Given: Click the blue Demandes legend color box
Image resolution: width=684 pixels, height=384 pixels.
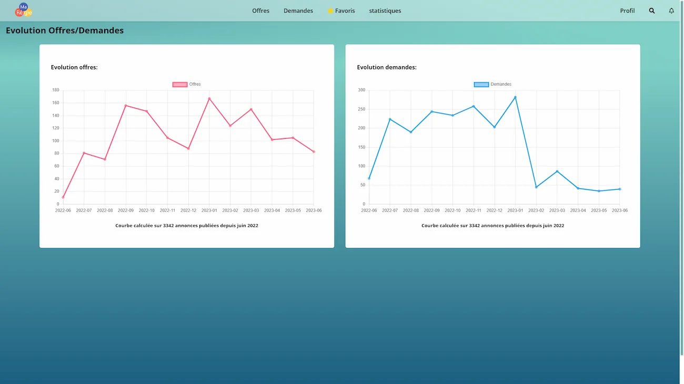Looking at the screenshot, I should 481,85.
